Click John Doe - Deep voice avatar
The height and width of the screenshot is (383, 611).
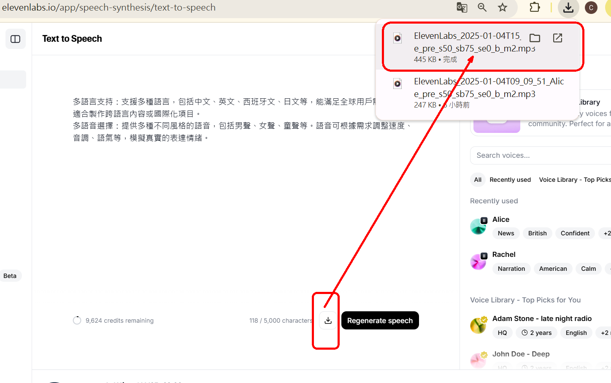pos(478,360)
